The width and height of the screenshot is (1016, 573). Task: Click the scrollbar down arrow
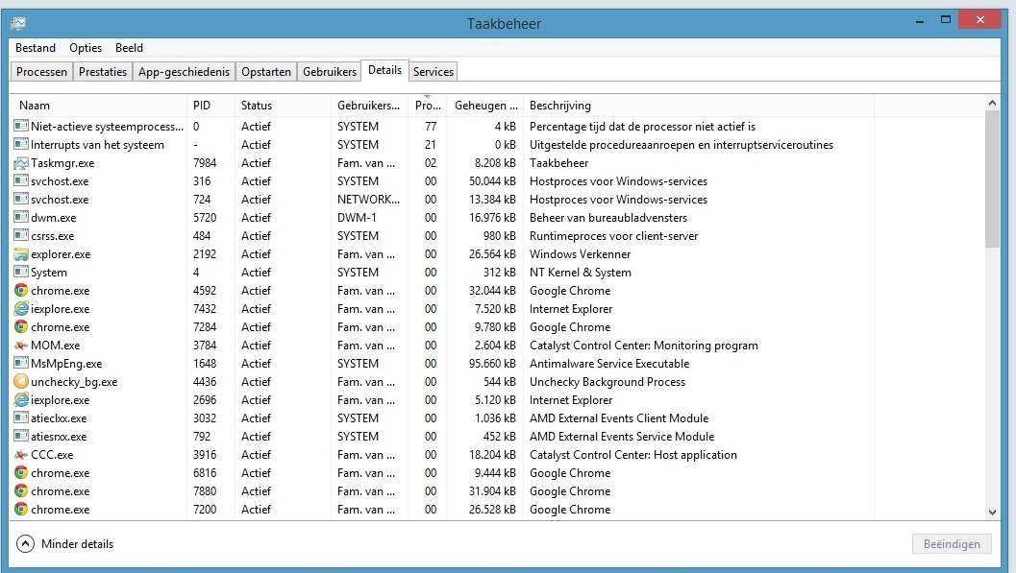pyautogui.click(x=993, y=513)
